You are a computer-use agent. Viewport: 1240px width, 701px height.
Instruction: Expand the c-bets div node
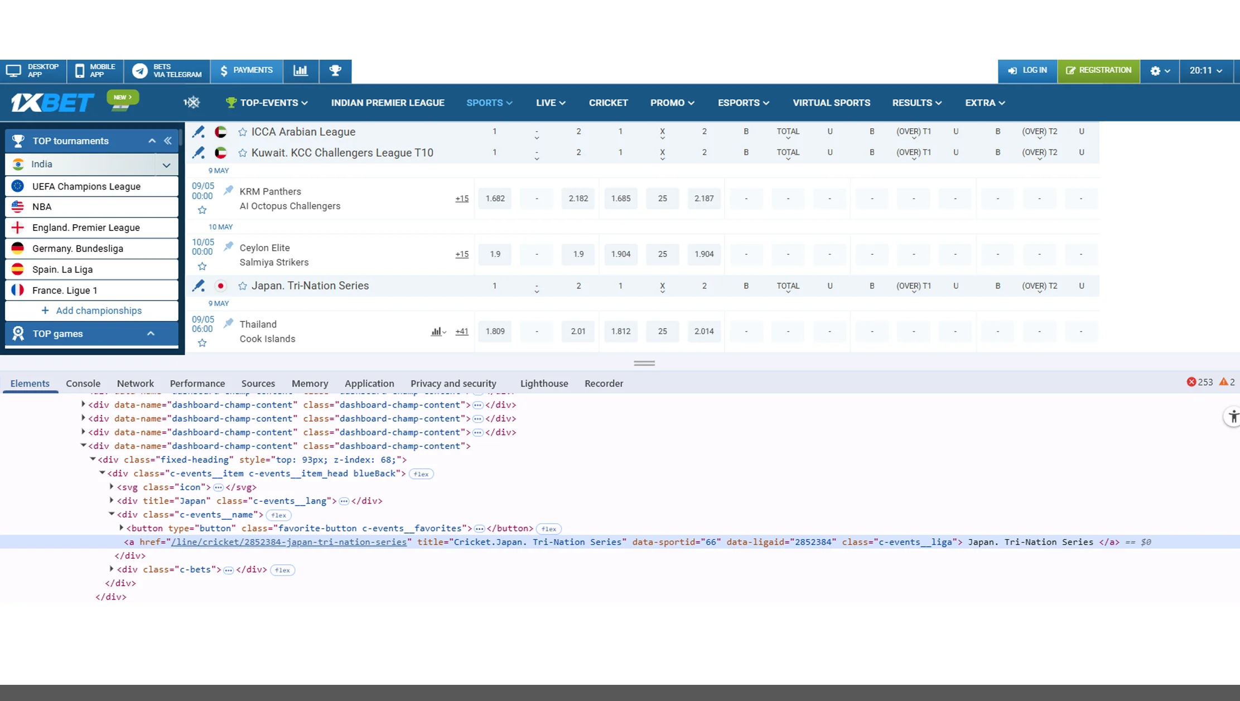pyautogui.click(x=112, y=569)
